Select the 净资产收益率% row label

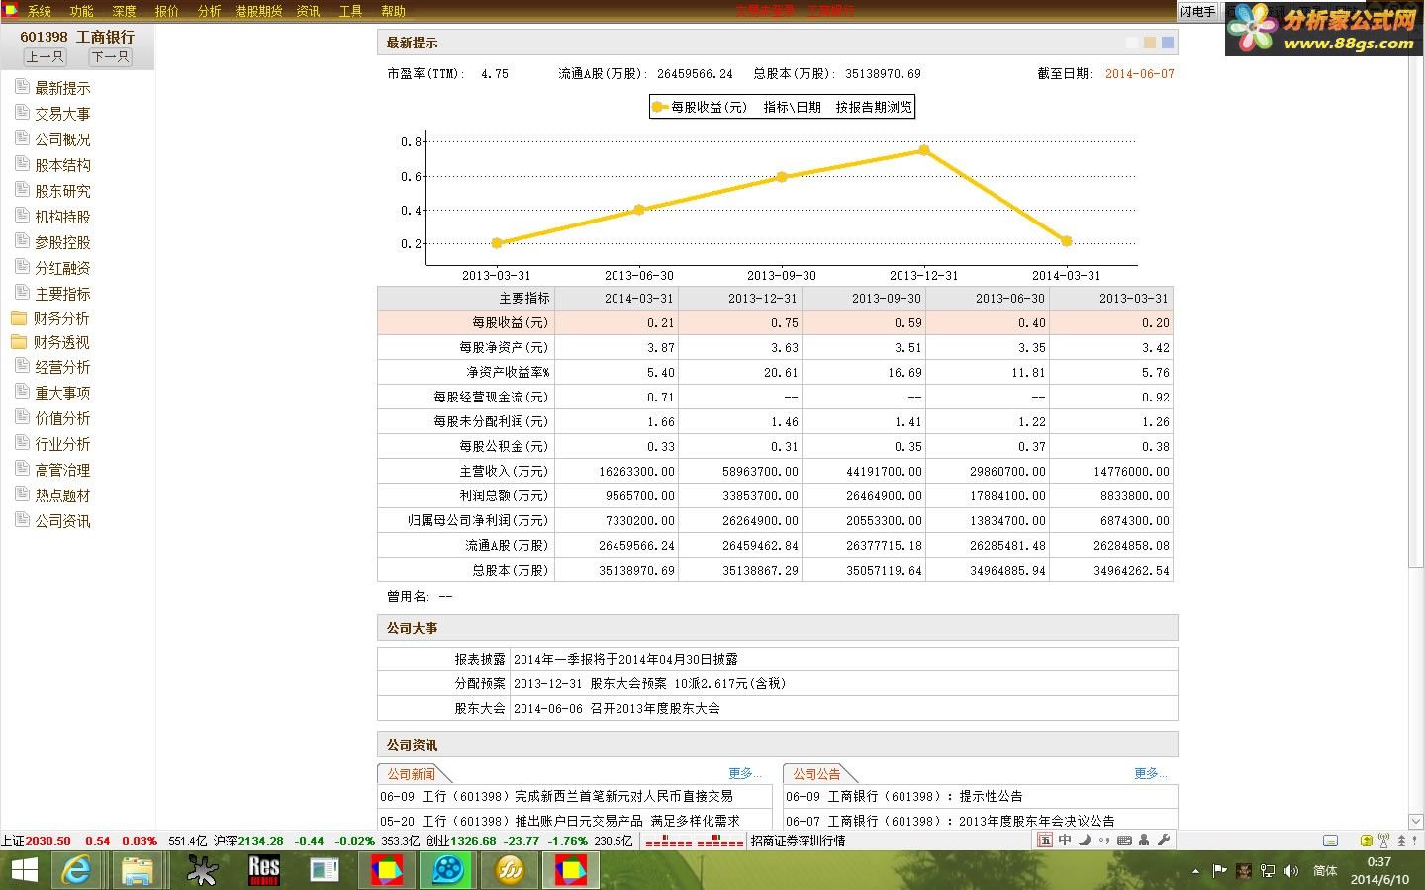coord(508,372)
